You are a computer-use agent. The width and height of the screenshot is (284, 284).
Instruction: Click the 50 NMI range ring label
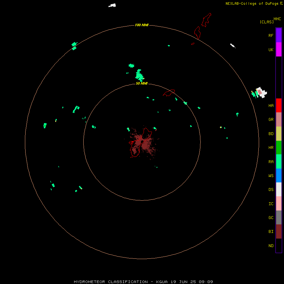(142, 83)
